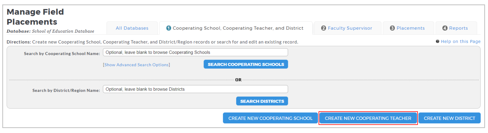Click the Manage Field Placements heading
Screen dimensions: 488x133
(35, 17)
